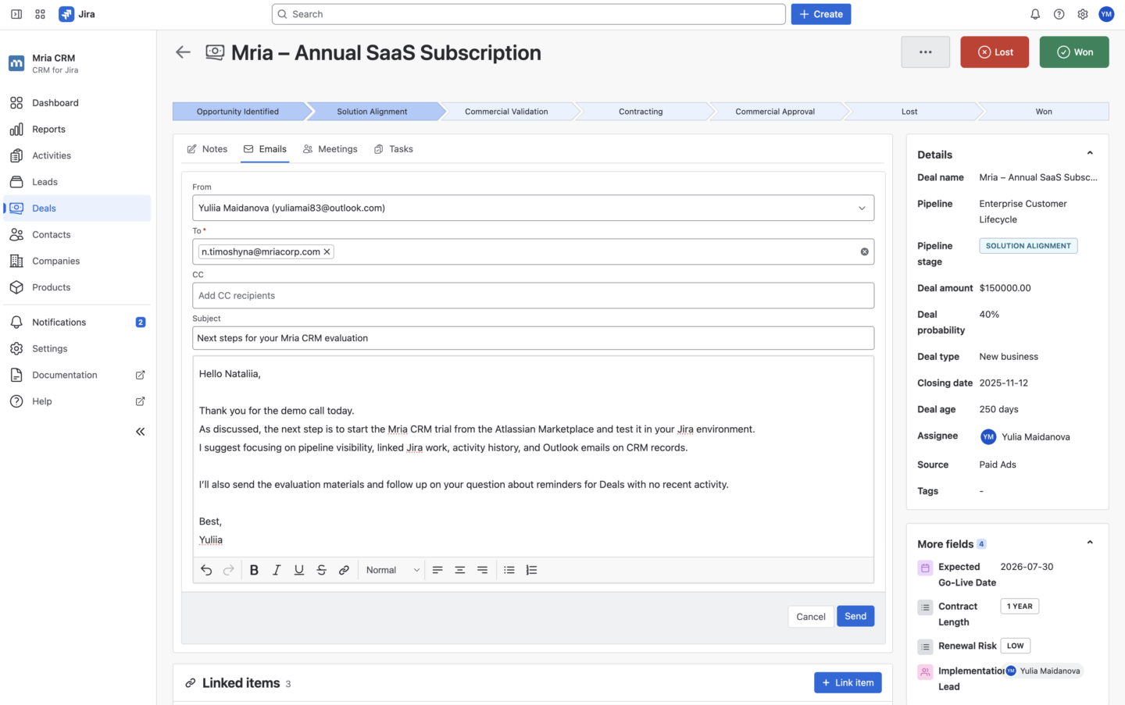Open the LOW renewal risk field
Screen dimensions: 1125x705
1016,646
